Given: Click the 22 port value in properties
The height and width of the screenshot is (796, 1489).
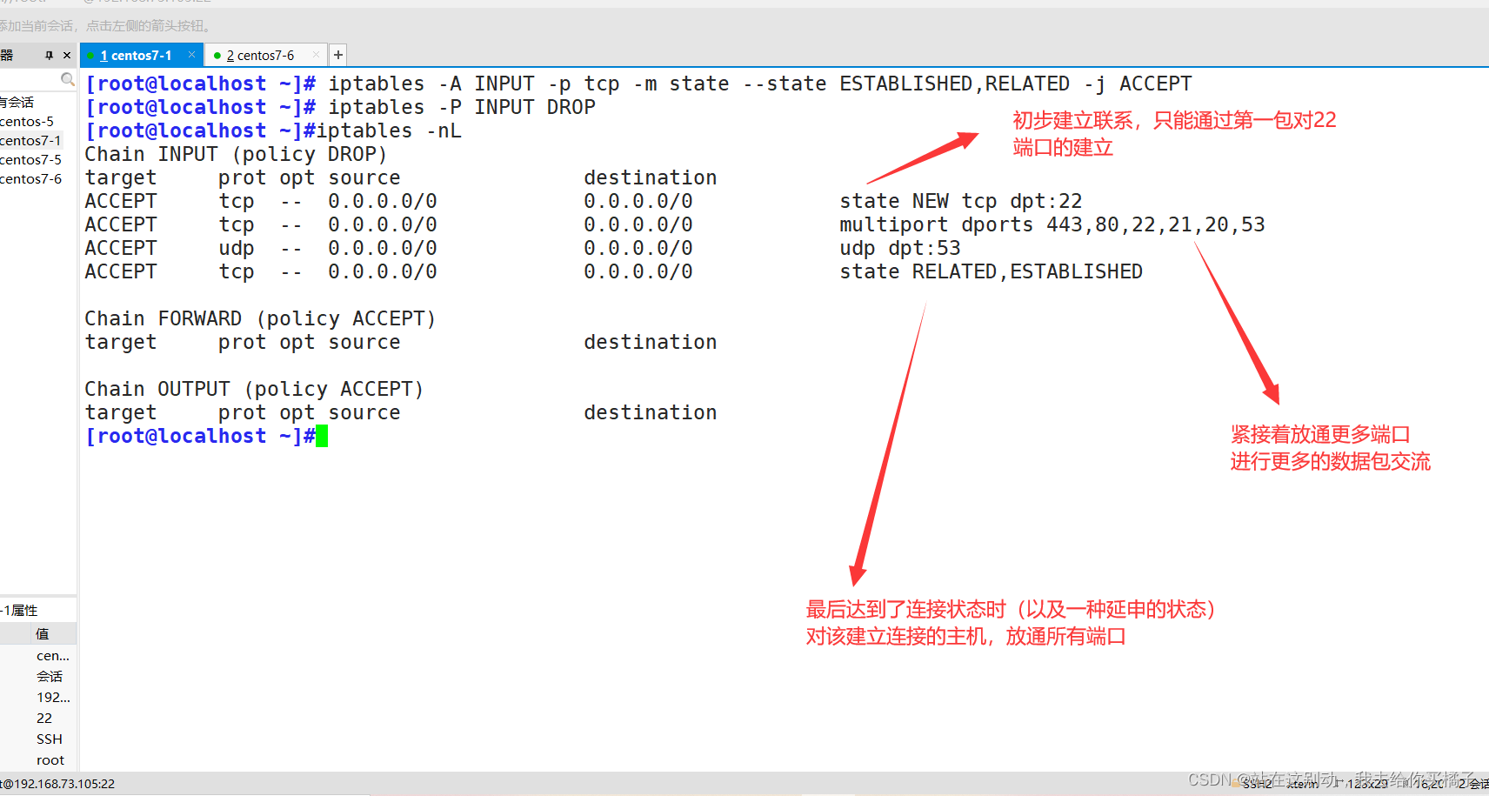Looking at the screenshot, I should click(44, 718).
